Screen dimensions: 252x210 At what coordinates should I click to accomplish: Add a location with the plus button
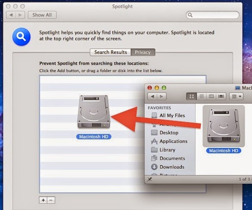[x=43, y=200]
